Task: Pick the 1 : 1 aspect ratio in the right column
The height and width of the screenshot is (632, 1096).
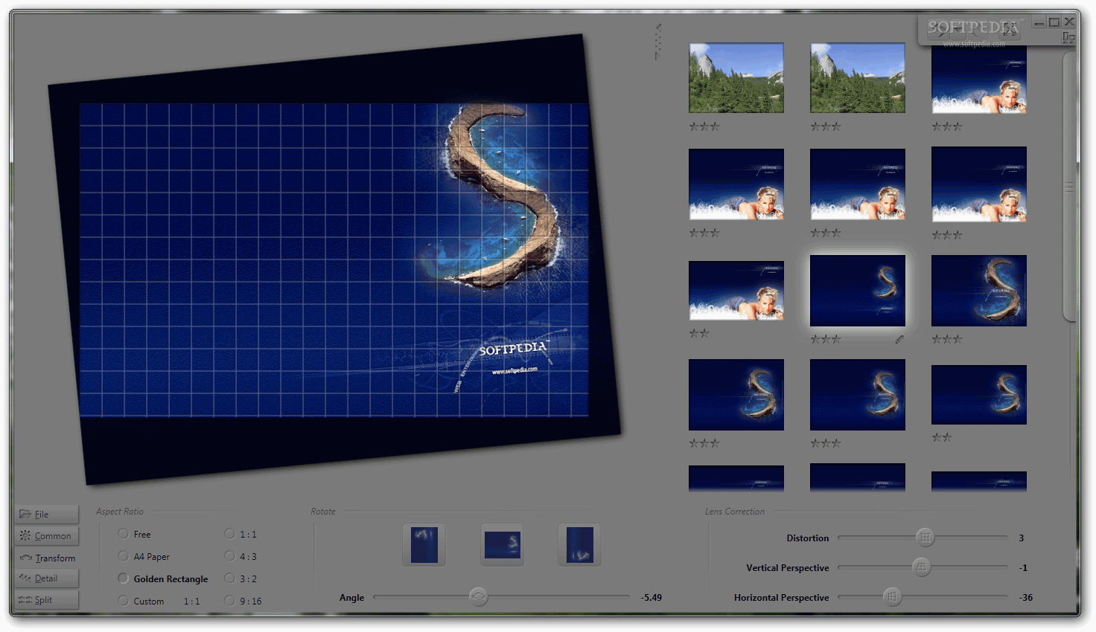Action: [229, 534]
